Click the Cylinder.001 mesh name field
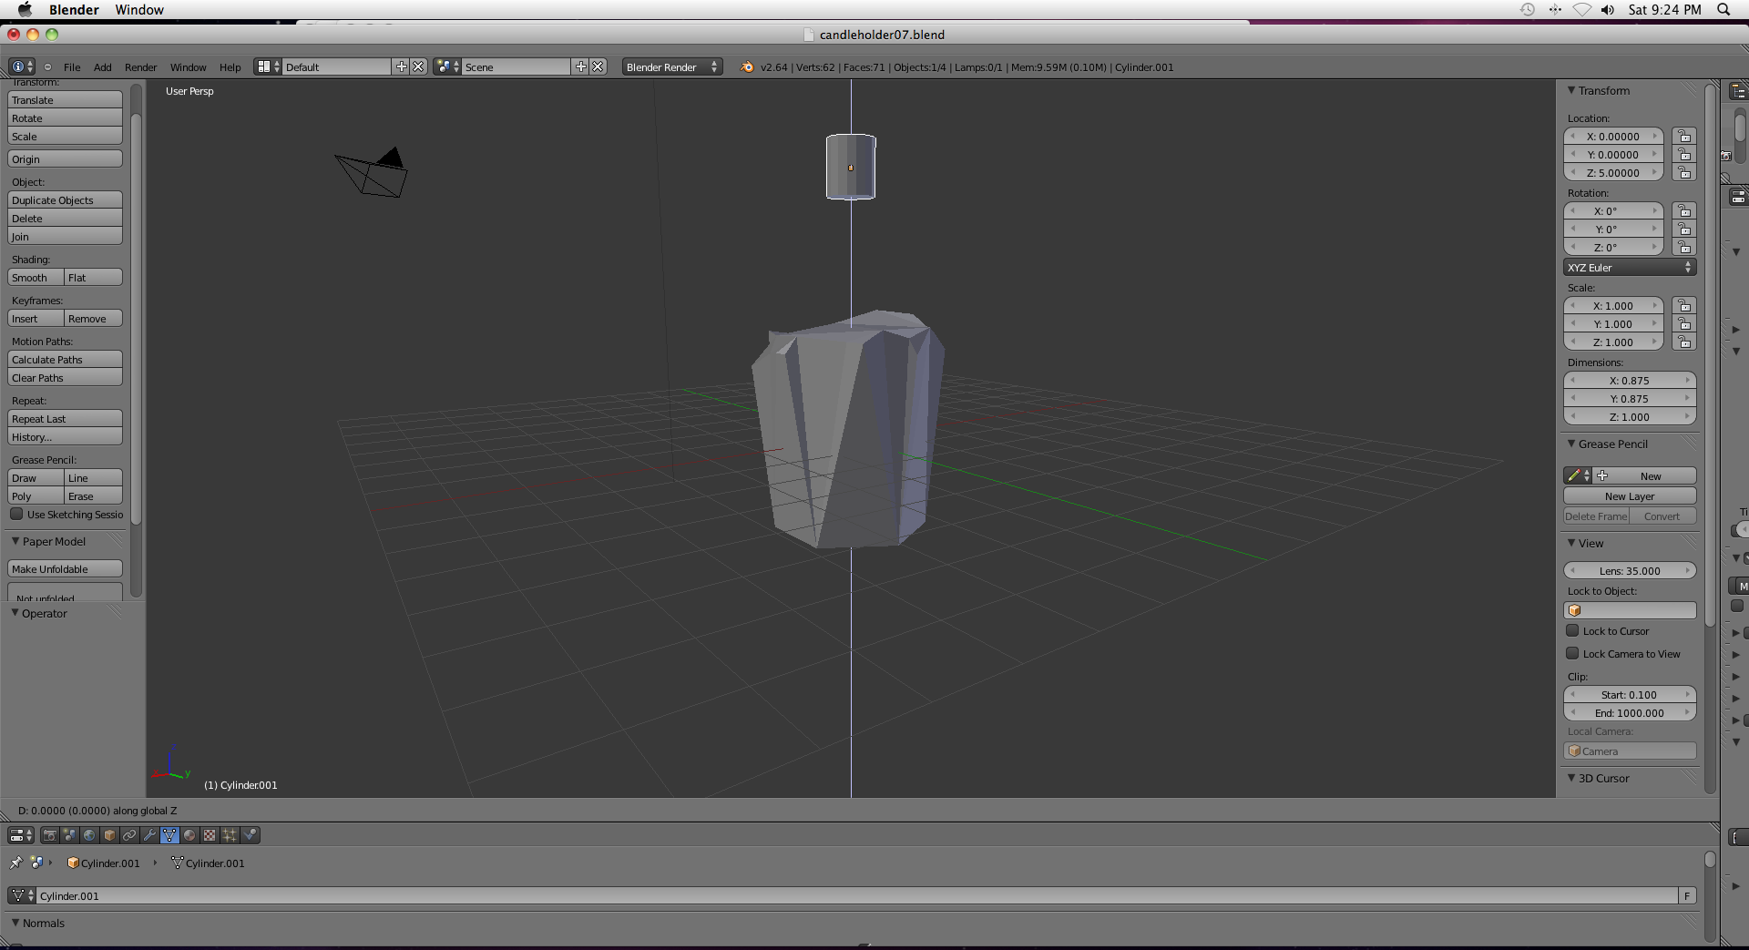Screen dimensions: 1749x950 [857, 896]
